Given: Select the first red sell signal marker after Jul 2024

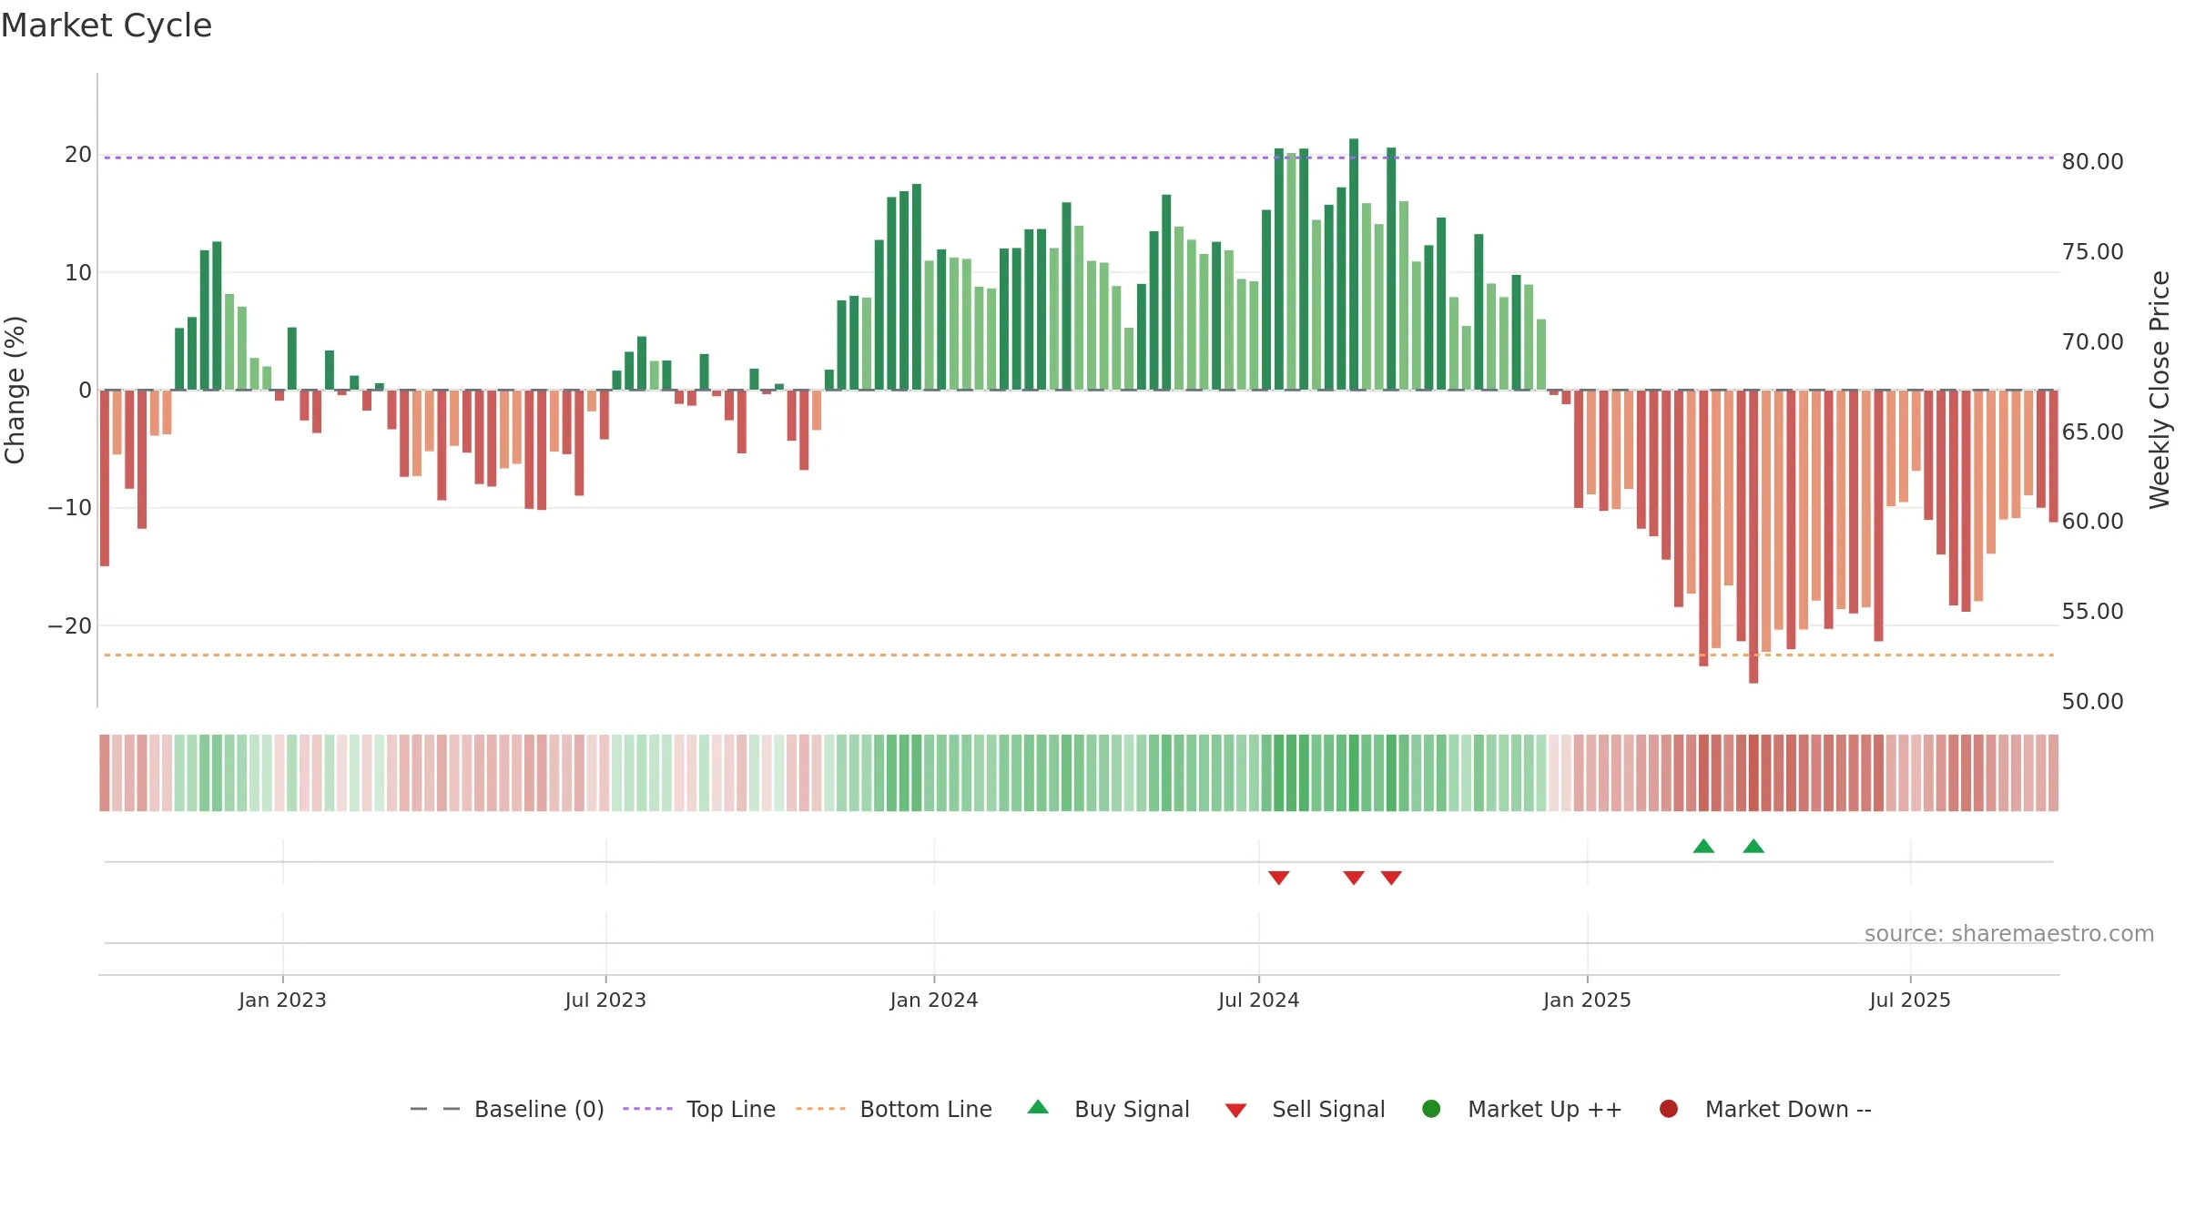Looking at the screenshot, I should click(1279, 878).
